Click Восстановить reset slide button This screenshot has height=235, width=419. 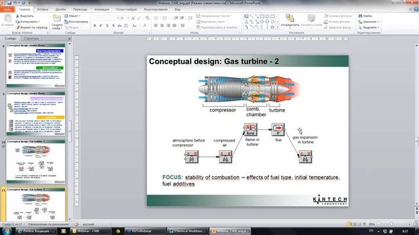point(77,22)
